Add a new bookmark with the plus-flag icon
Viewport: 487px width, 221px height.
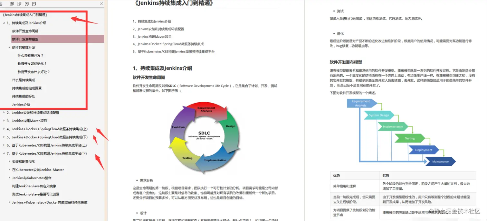point(27,4)
